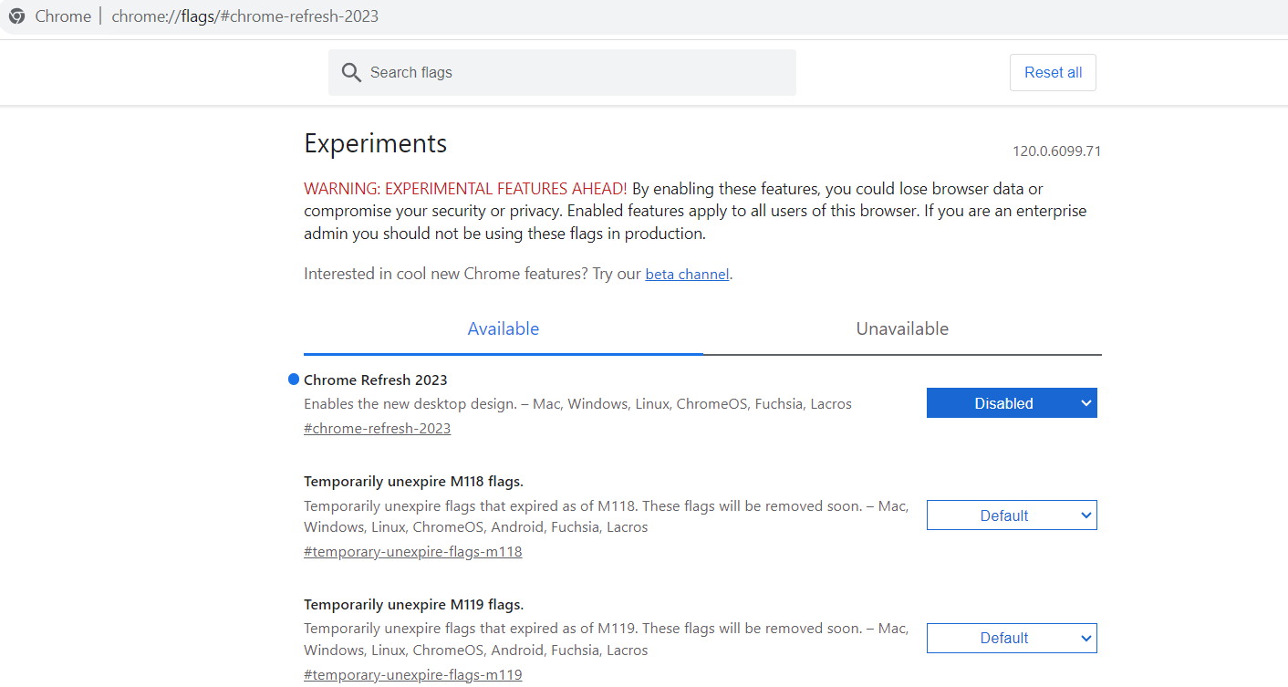Image resolution: width=1288 pixels, height=687 pixels.
Task: Click the chrome://flags URL in the address bar
Action: tap(244, 16)
